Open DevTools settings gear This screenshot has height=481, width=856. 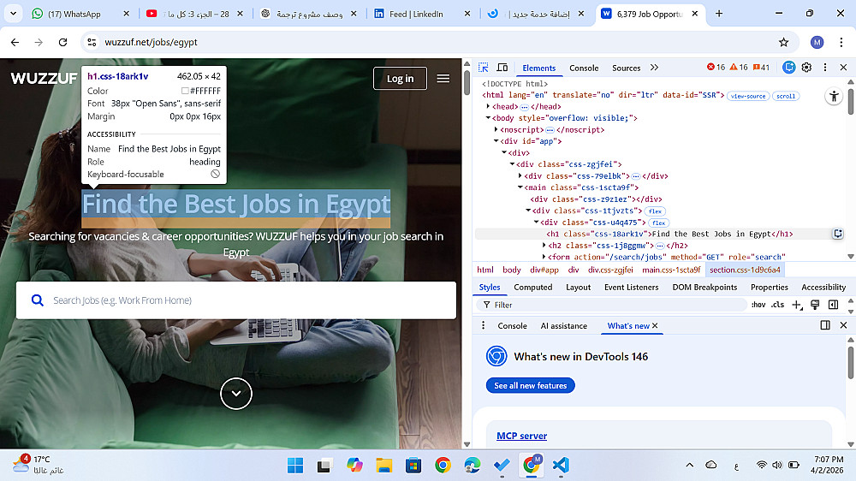point(806,67)
